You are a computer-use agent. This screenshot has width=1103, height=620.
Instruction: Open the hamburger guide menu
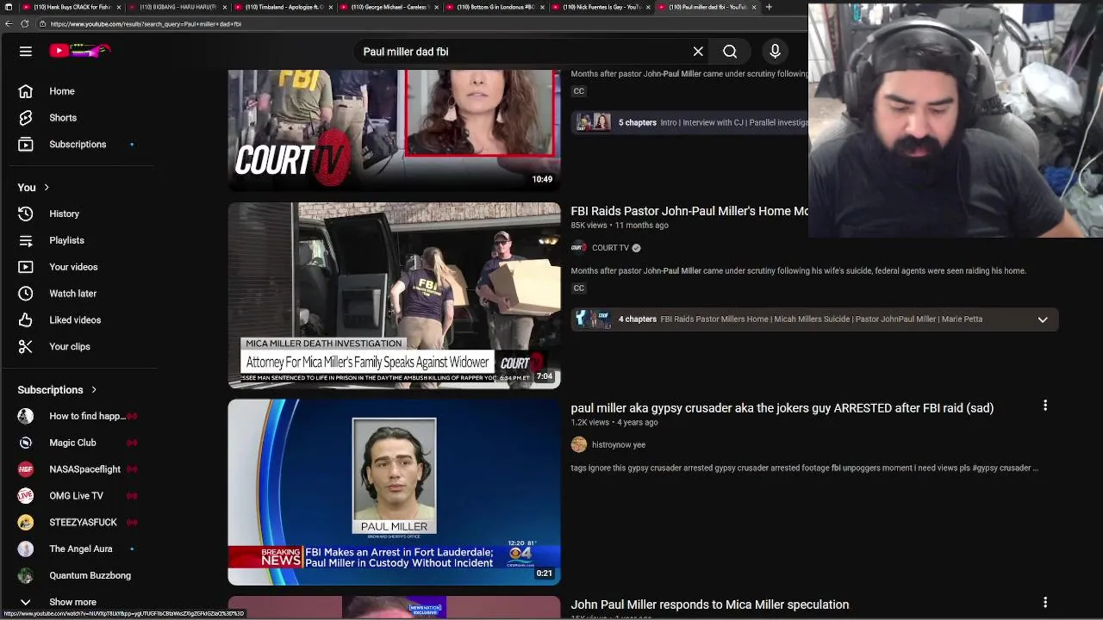click(26, 52)
